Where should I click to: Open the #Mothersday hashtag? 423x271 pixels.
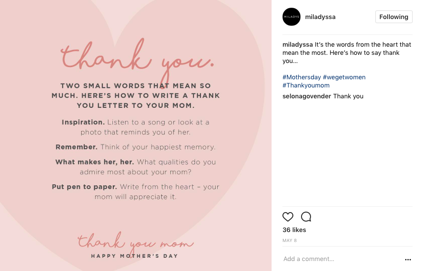click(x=301, y=77)
